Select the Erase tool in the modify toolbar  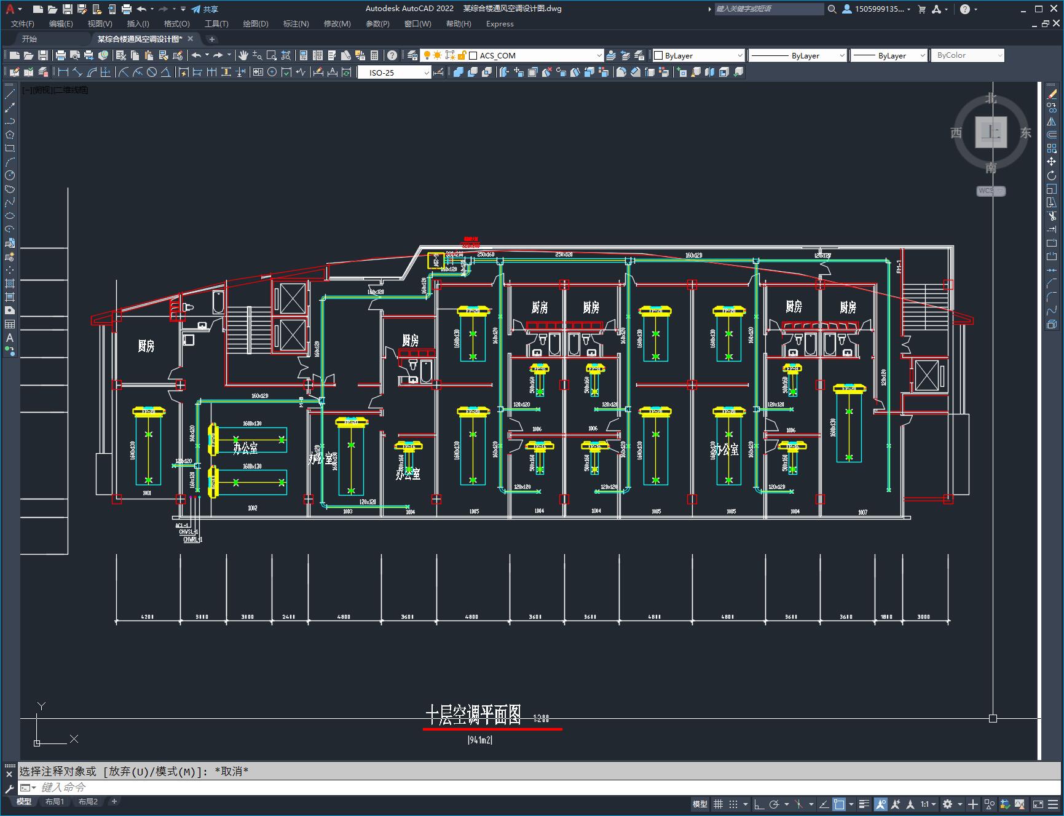coord(1052,94)
